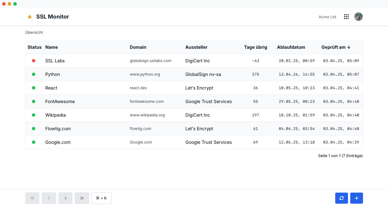
Task: Open the user avatar profile menu
Action: (x=359, y=17)
